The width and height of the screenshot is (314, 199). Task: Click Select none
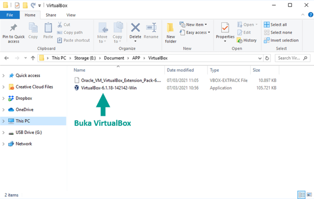click(x=278, y=32)
